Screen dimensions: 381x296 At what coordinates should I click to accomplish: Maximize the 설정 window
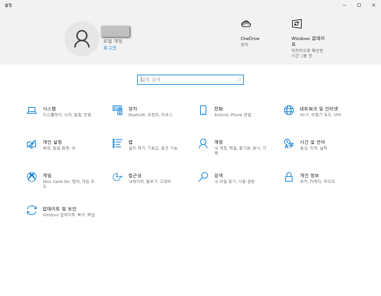coord(359,5)
